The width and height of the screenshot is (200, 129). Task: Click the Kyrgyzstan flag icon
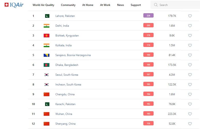[46, 36]
